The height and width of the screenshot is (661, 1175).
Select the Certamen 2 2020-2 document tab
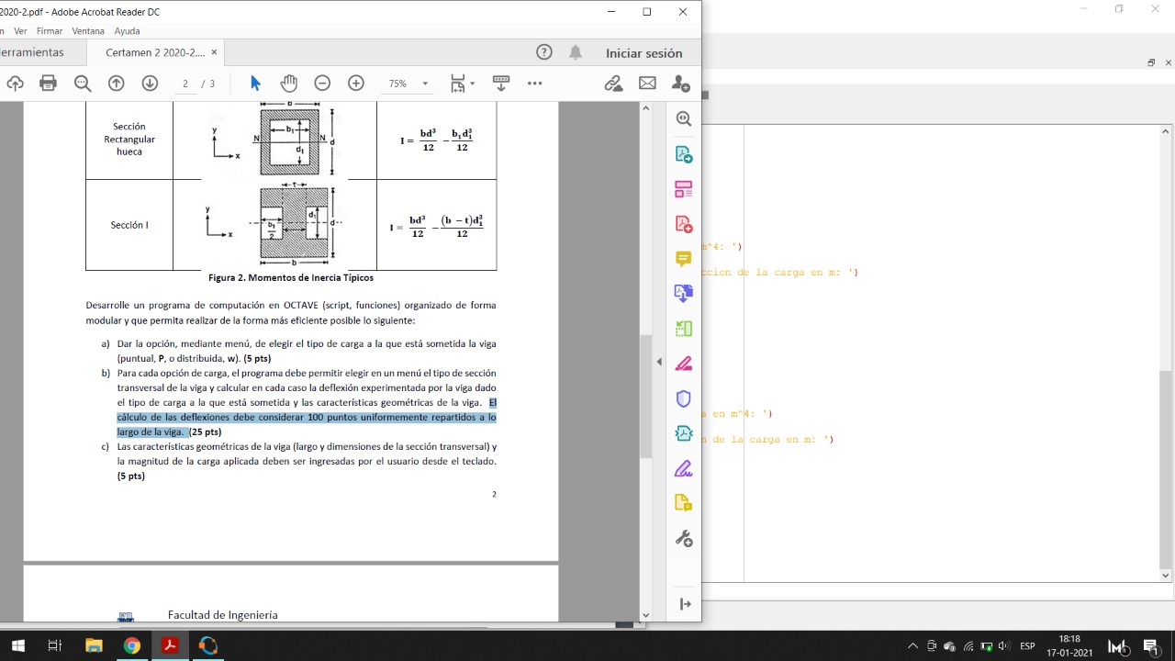155,52
